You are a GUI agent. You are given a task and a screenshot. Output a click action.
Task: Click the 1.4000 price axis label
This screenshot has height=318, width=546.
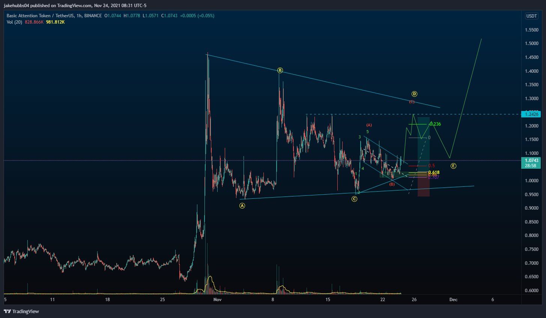click(531, 71)
